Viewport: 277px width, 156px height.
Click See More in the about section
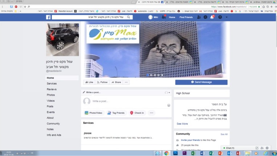182,124
